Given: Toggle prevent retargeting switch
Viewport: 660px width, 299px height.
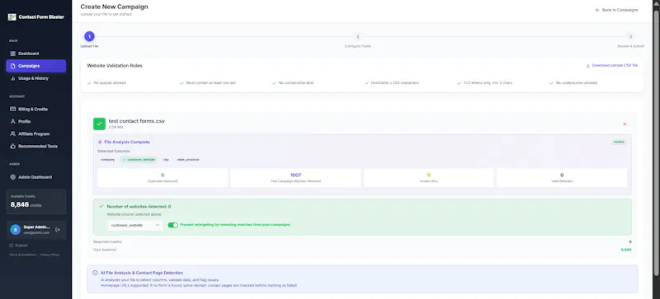Looking at the screenshot, I should click(173, 225).
